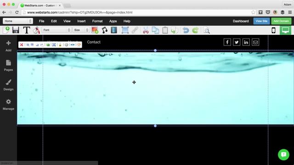The image size is (294, 165).
Task: Paste with the clipboard icon
Action: pyautogui.click(x=165, y=30)
